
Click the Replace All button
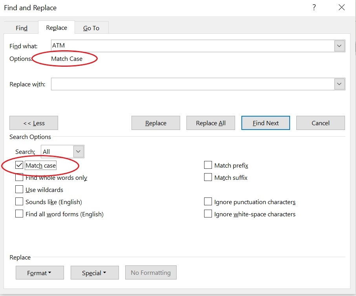pyautogui.click(x=211, y=123)
